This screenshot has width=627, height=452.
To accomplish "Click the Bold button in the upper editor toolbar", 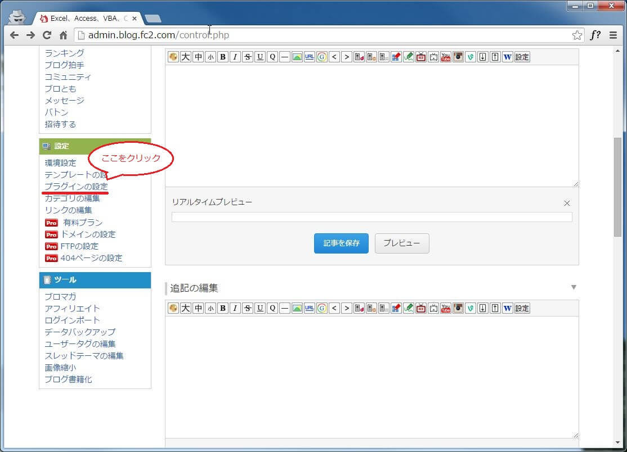I will click(x=223, y=57).
